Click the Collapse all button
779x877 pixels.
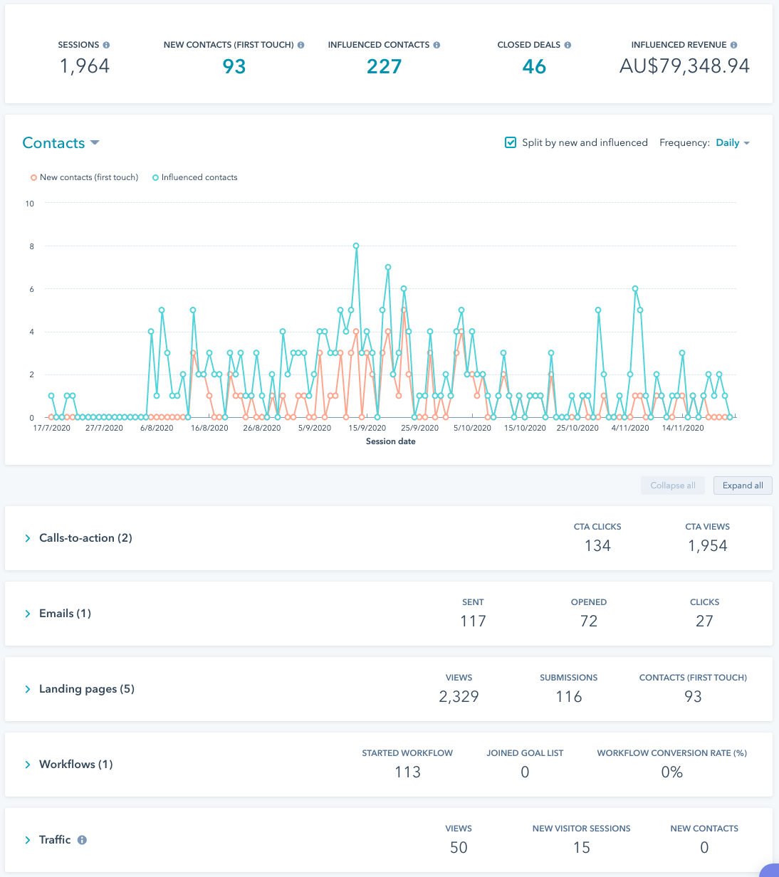[673, 485]
